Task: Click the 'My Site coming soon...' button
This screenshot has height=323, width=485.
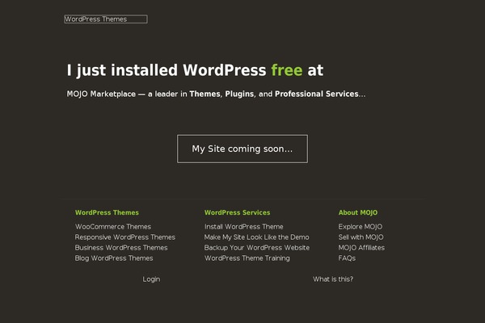Action: 242,149
